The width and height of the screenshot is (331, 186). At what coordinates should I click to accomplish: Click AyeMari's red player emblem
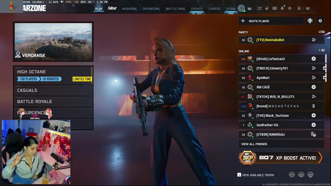tap(250, 78)
